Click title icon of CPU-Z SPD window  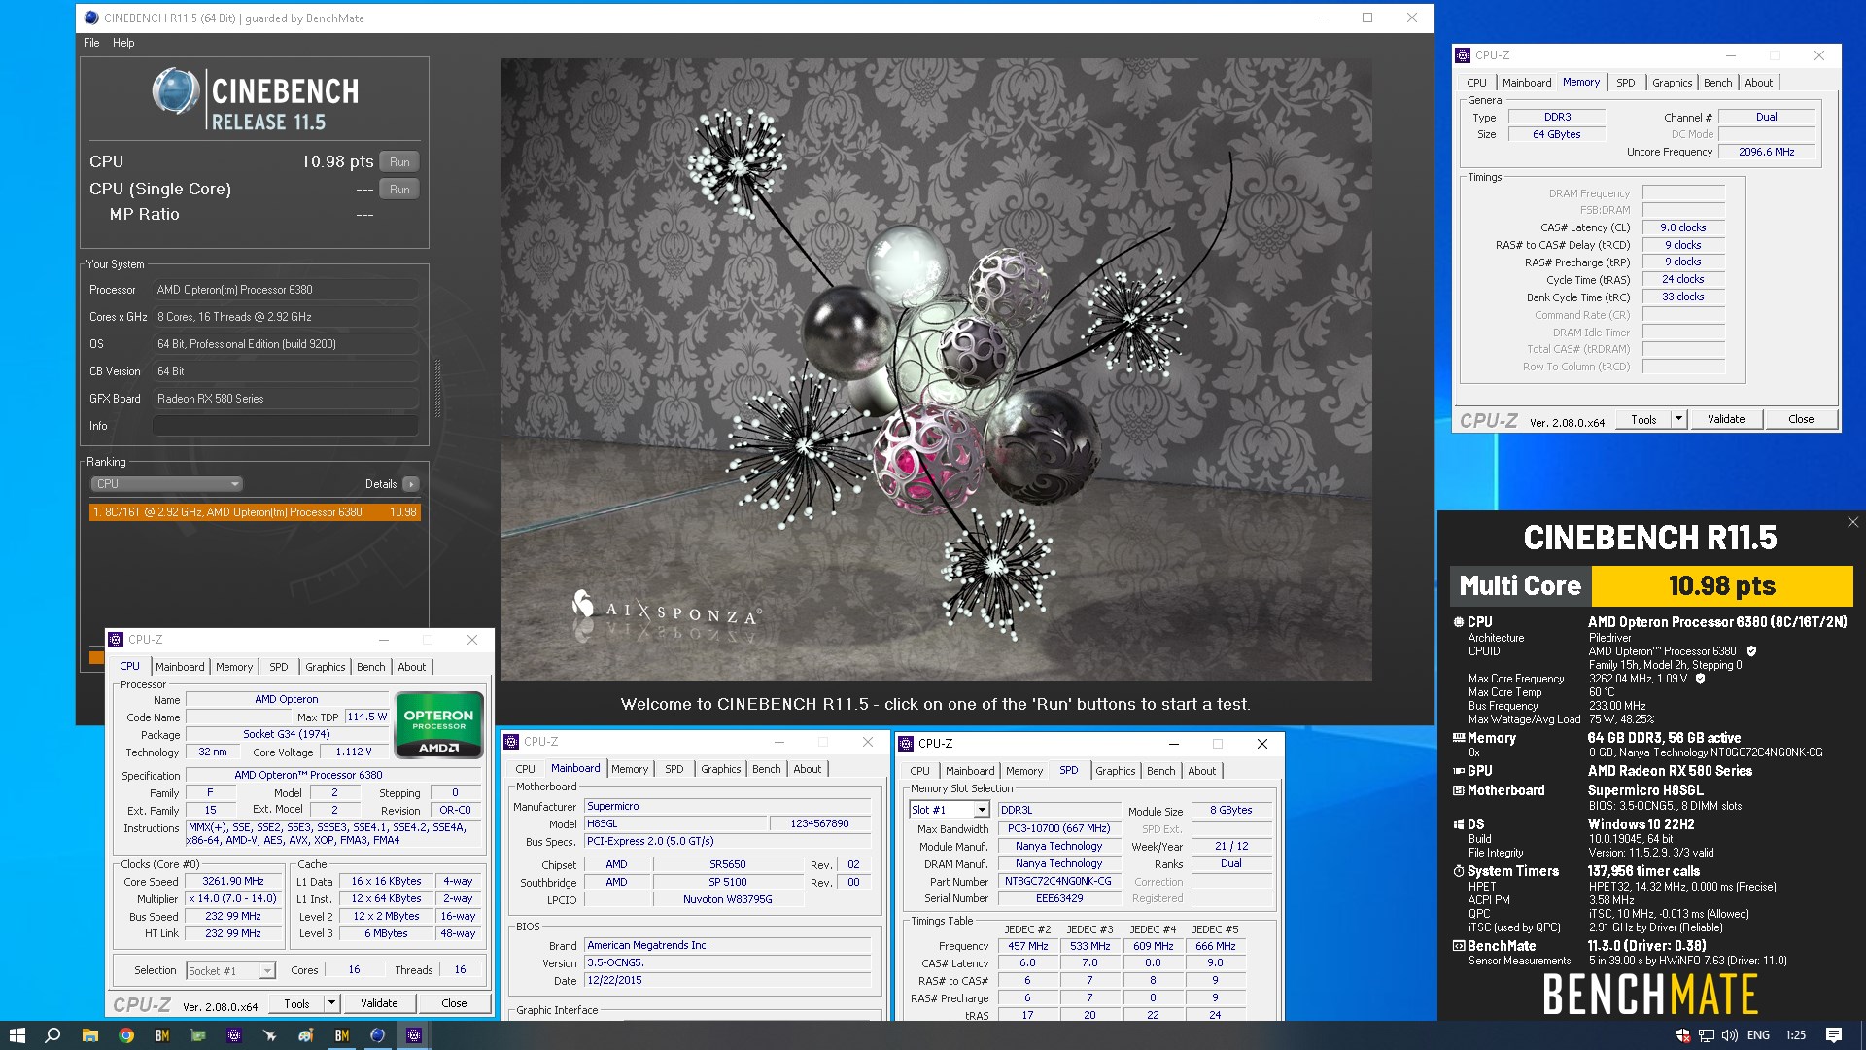(x=906, y=744)
